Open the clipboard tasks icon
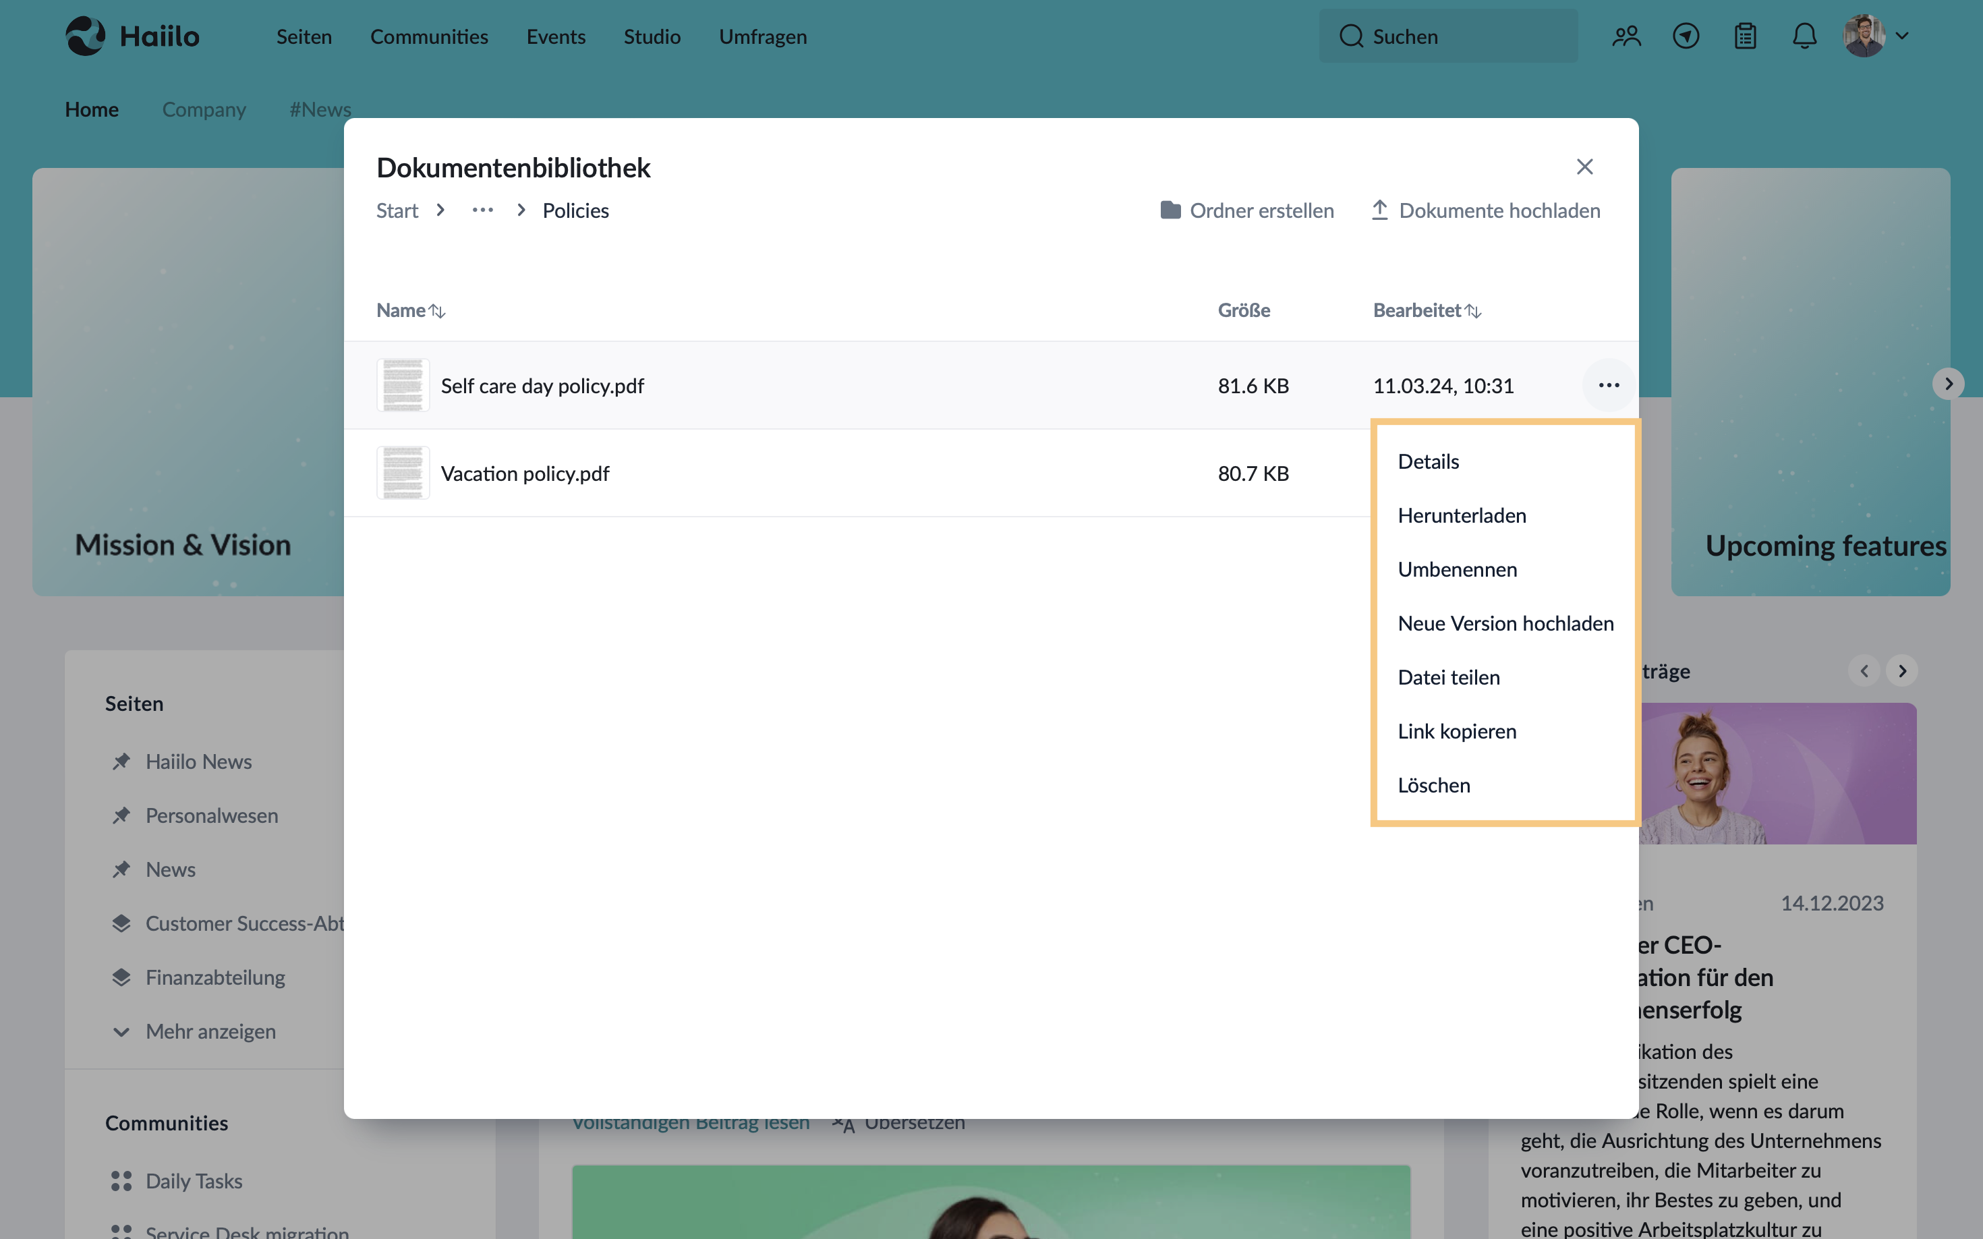 click(x=1746, y=36)
